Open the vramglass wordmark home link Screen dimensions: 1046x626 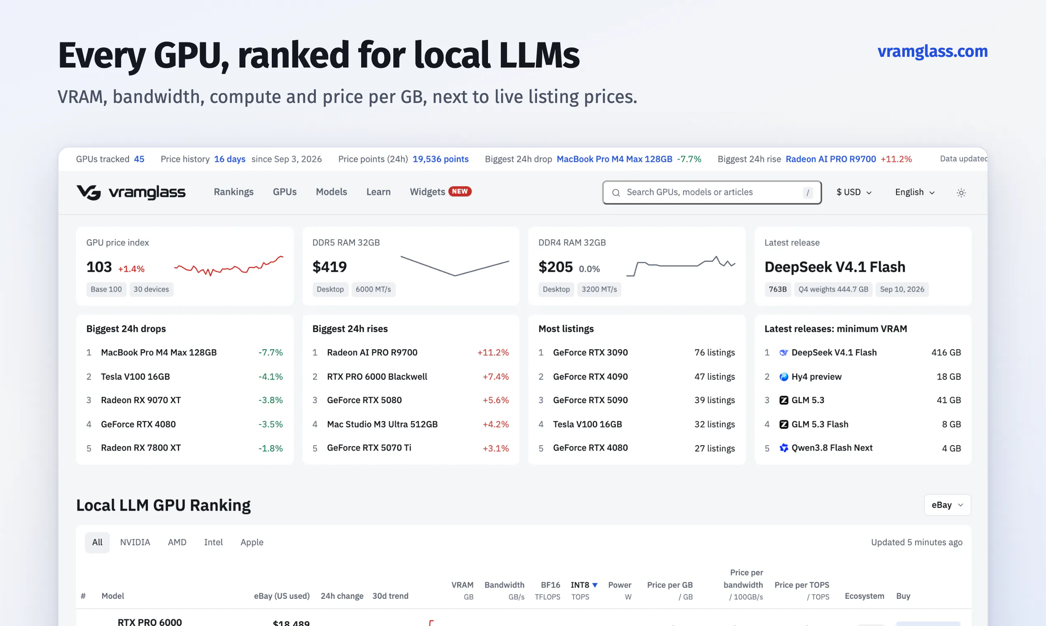pos(147,192)
